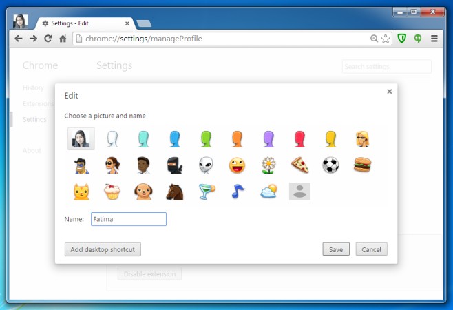Save the profile changes

[x=336, y=249]
